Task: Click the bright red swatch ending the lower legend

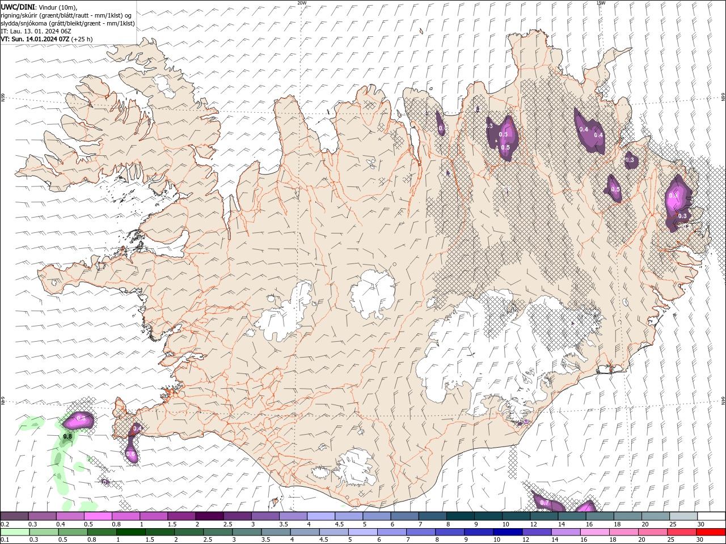Action: pos(711,532)
